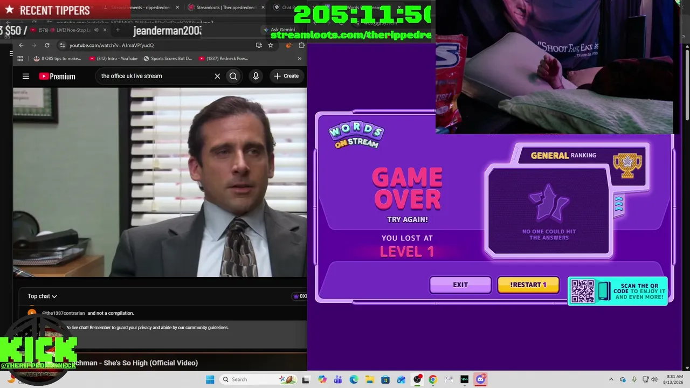Switch to Google Chrome on the taskbar
Screen dimensions: 690x388
433,379
